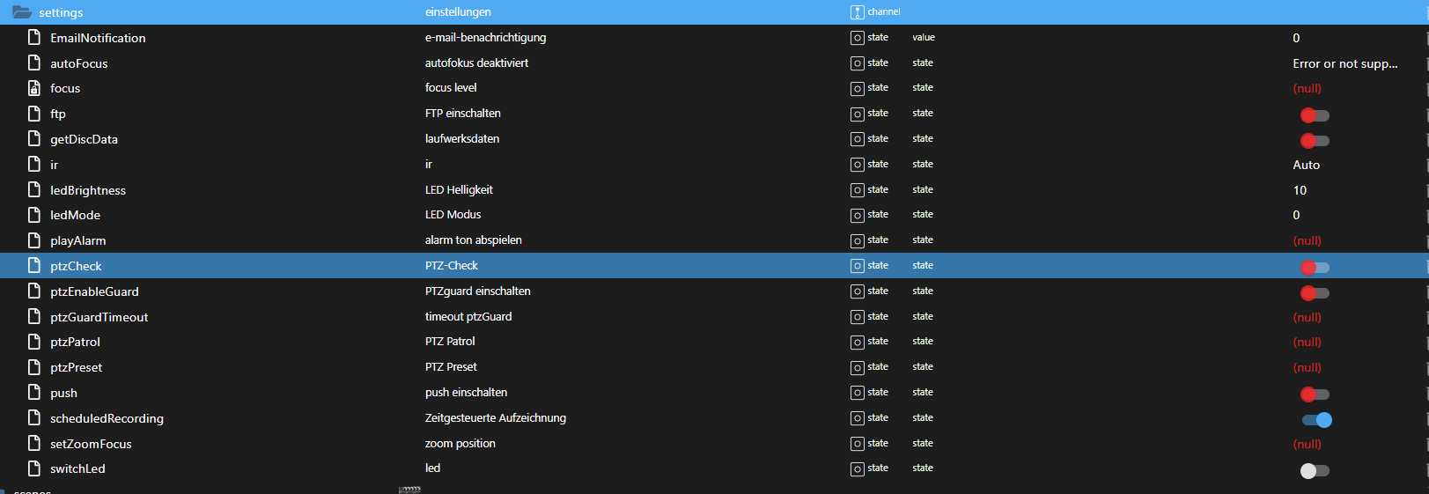Image resolution: width=1429 pixels, height=494 pixels.
Task: Click the 'PTZ Preset' name text
Action: tap(451, 367)
